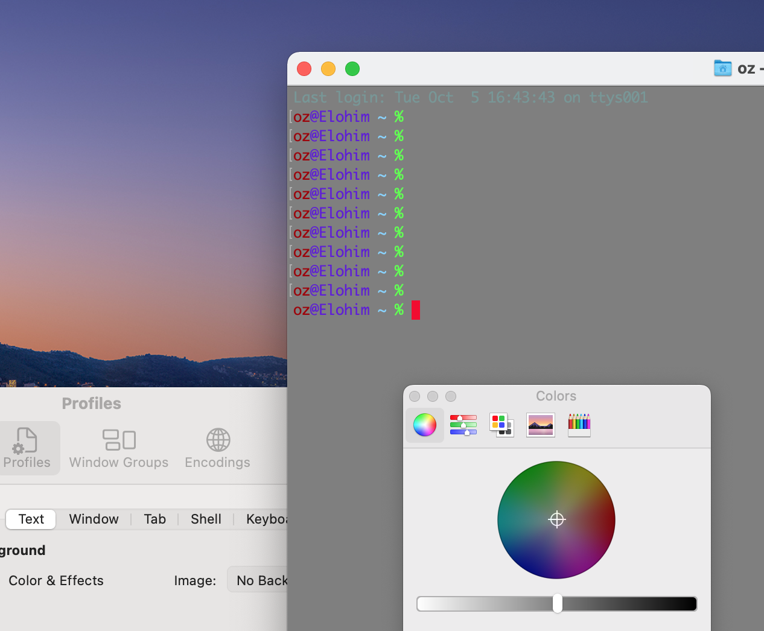Select the color wheel picker mode
764x631 pixels.
(x=425, y=425)
